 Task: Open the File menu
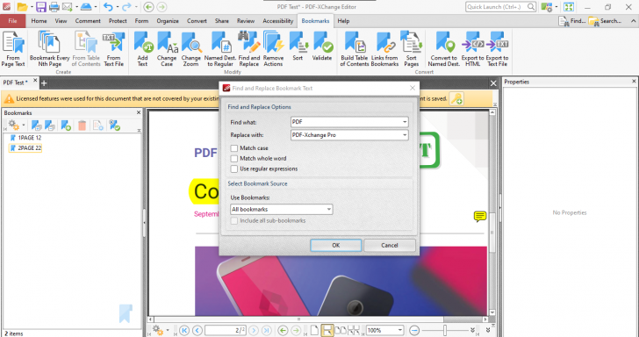coord(12,21)
